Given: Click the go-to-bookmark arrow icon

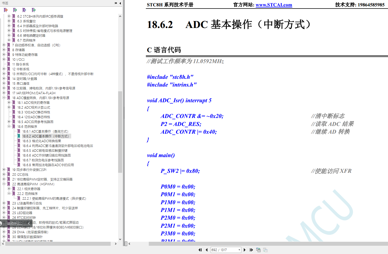Looking at the screenshot, I should pos(24,10).
